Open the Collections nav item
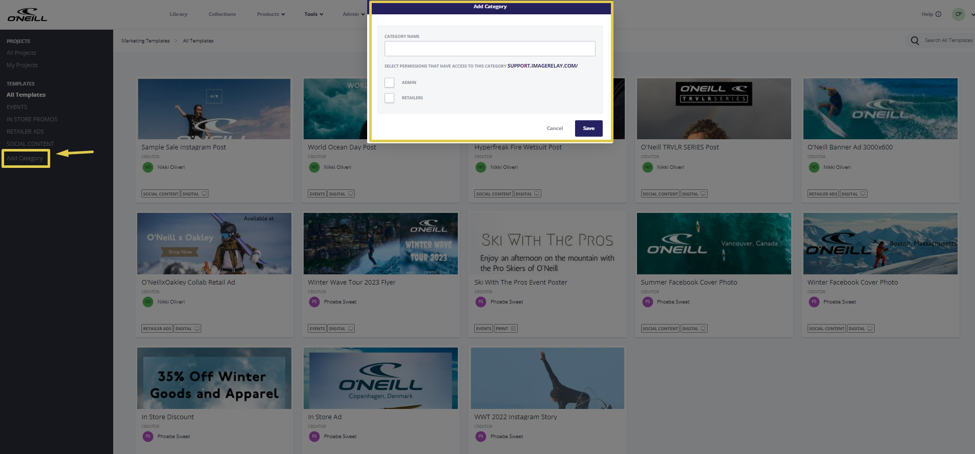Screen dimensions: 975x454 (222, 14)
